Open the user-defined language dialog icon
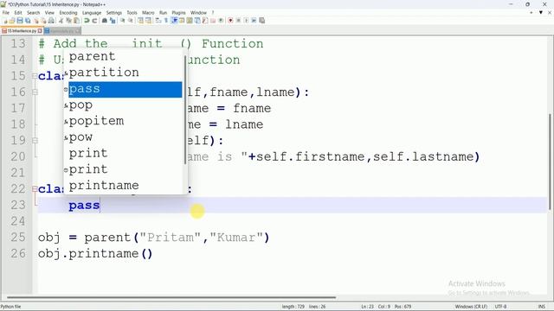Viewport: 554px width, 311px height. [182, 21]
